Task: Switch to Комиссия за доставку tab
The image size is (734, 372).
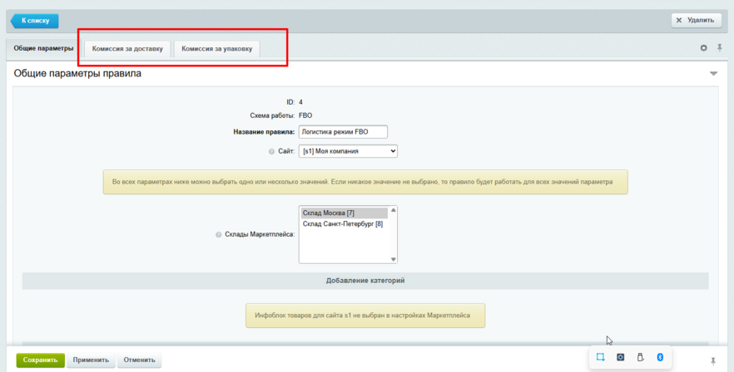Action: (126, 49)
